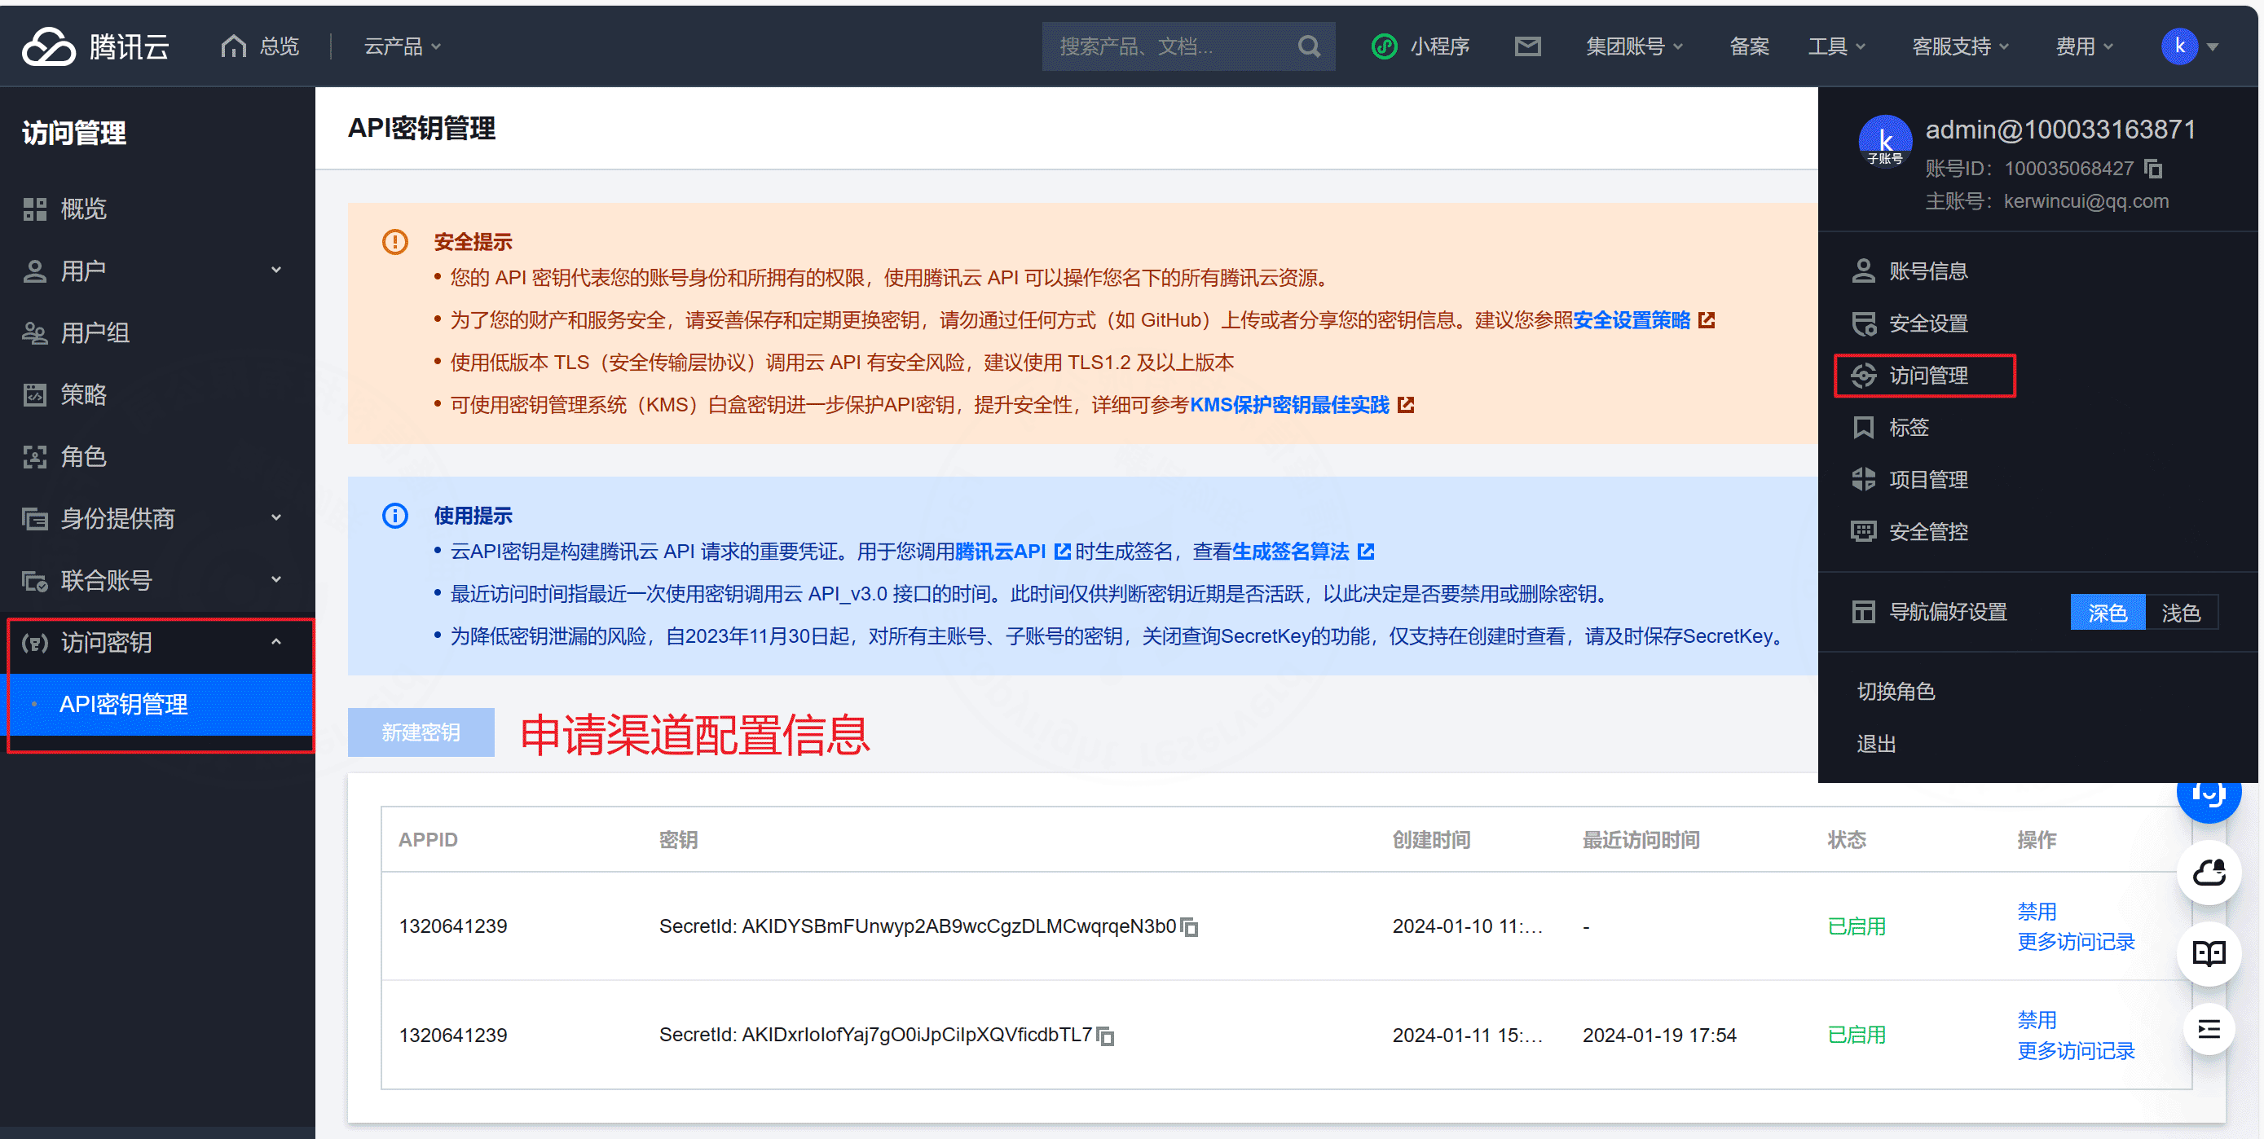Click 已启用 status of the 2024-01-10 key

1857,926
